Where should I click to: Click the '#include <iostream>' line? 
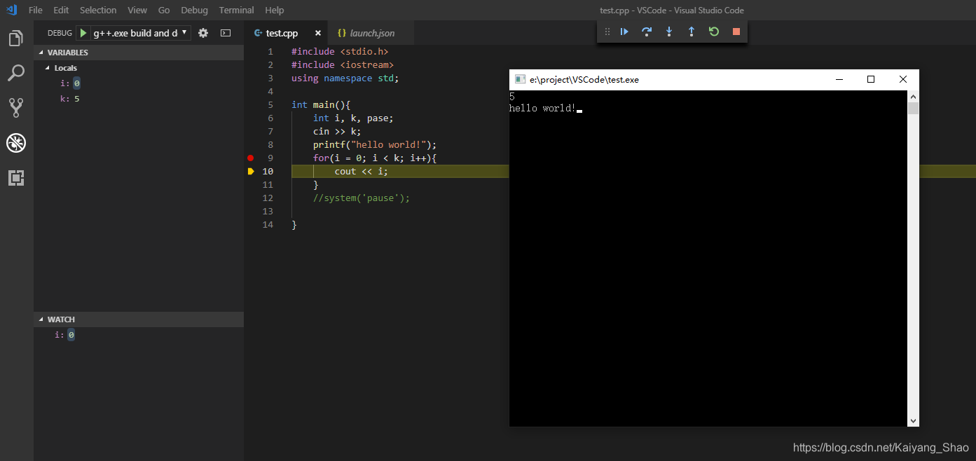point(343,64)
